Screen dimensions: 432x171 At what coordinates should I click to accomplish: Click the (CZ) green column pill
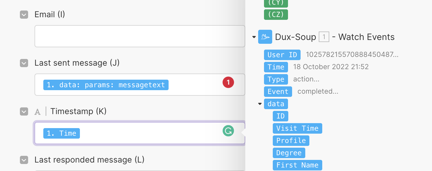pos(276,15)
